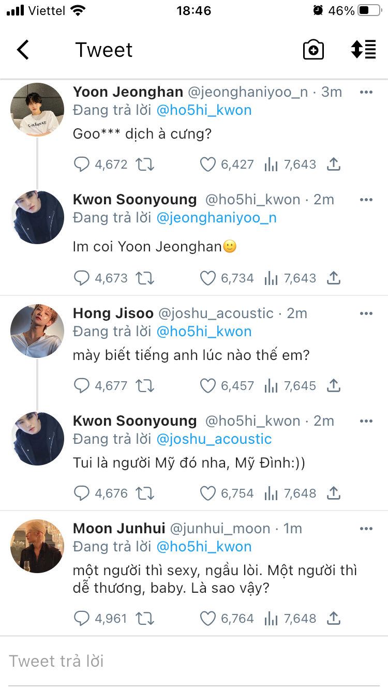Tap the back arrow in Tweet header
Image resolution: width=388 pixels, height=690 pixels.
pyautogui.click(x=23, y=50)
